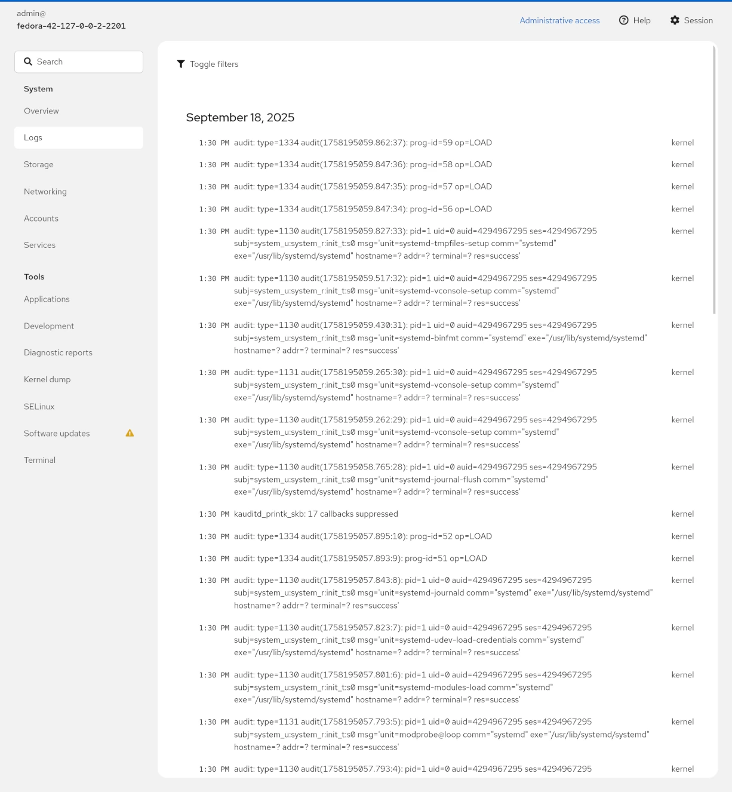Screen dimensions: 732x792
Task: Click the warning triangle beside Software updates
Action: 130,433
